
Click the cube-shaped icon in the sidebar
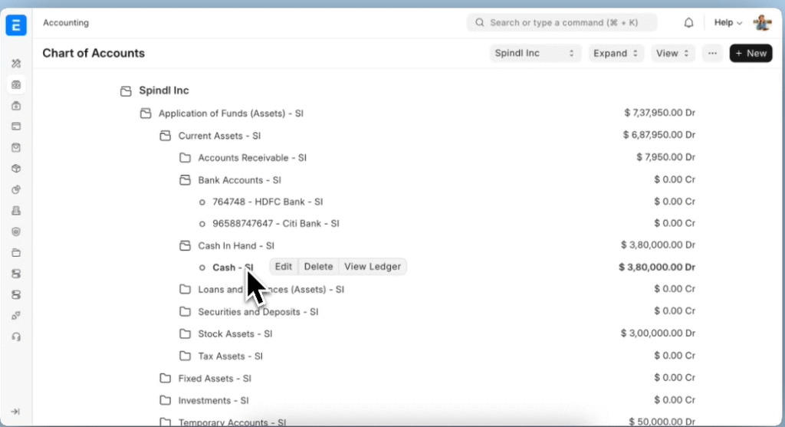(16, 169)
